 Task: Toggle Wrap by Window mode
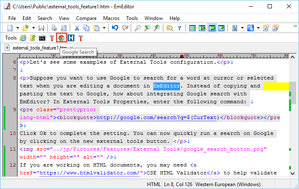pos(212,28)
